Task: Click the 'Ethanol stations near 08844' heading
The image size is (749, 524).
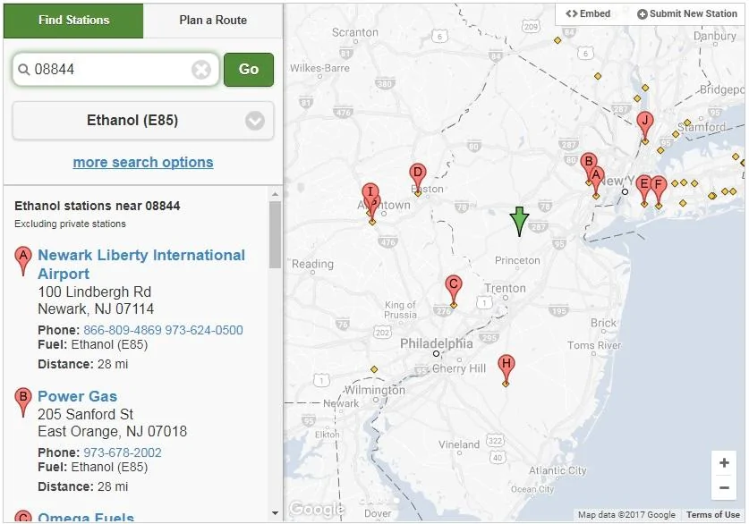Action: 98,206
